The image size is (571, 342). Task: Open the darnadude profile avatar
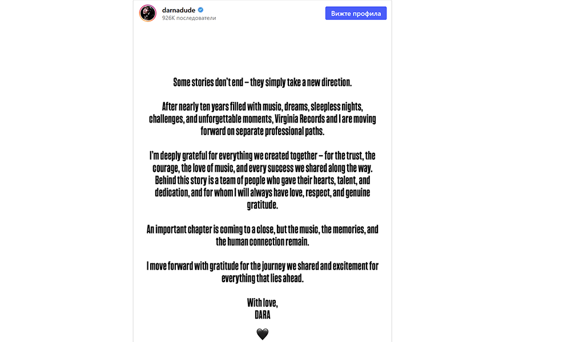148,14
